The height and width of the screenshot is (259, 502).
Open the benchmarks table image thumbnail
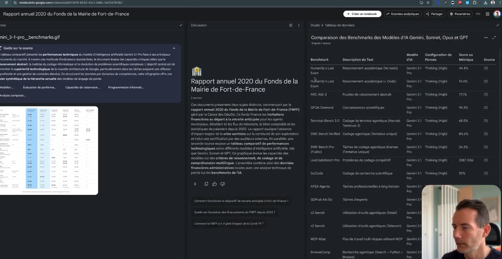[x=49, y=150]
